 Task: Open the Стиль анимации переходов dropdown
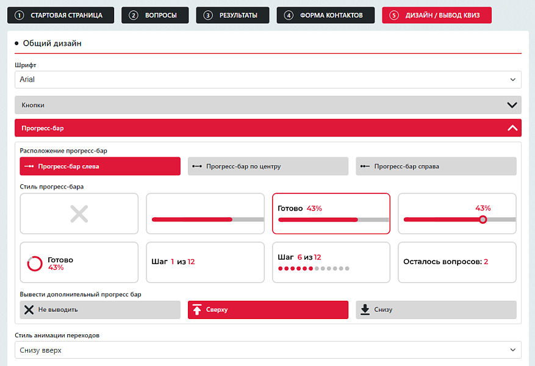tap(268, 350)
